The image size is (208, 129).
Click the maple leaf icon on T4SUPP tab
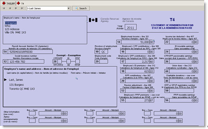pos(4,3)
